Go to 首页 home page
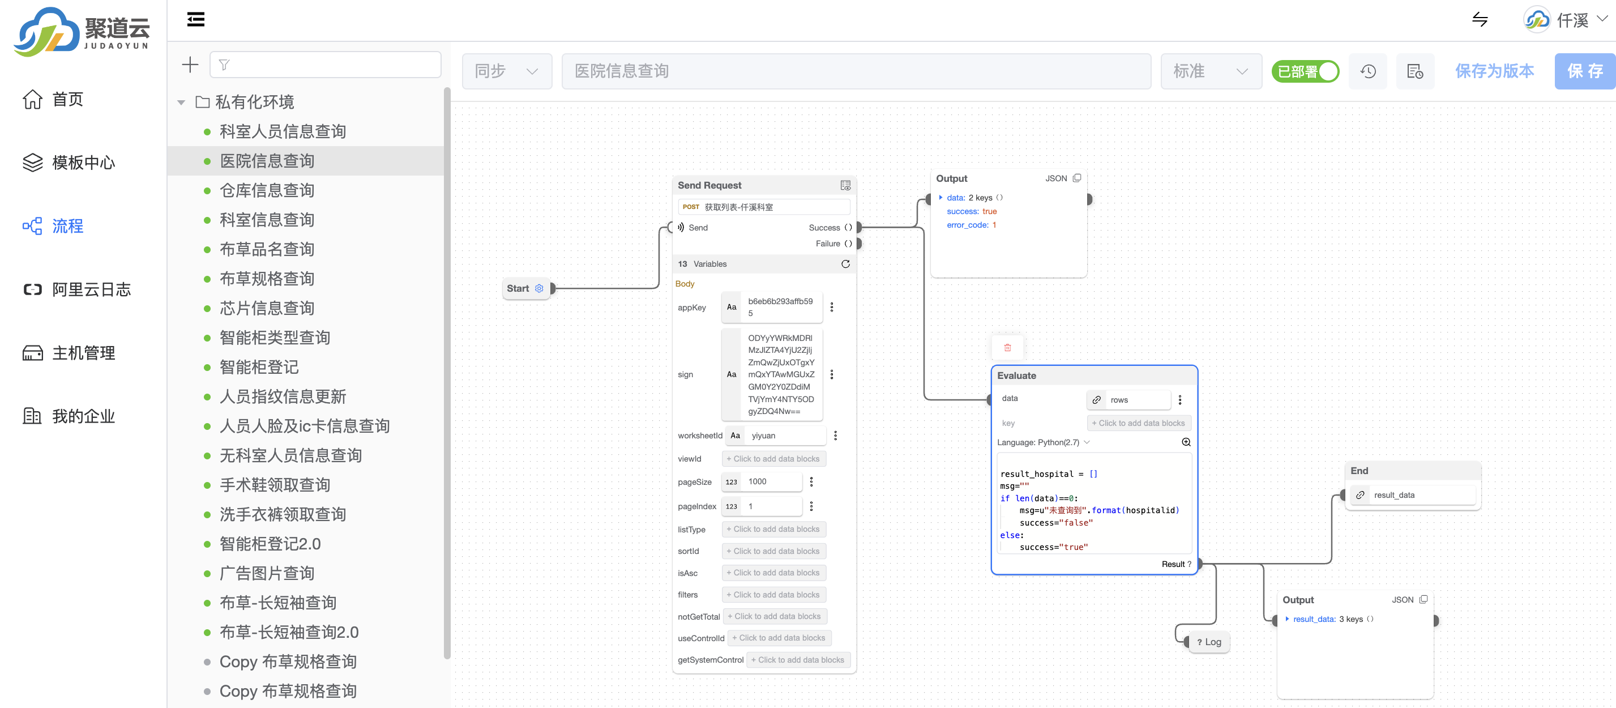Screen dimensions: 1616x708 coord(53,99)
